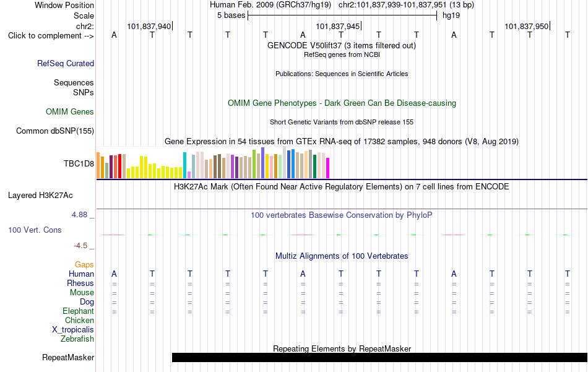Image resolution: width=588 pixels, height=372 pixels.
Task: Click the orange 'Gaps' label
Action: tap(84, 265)
